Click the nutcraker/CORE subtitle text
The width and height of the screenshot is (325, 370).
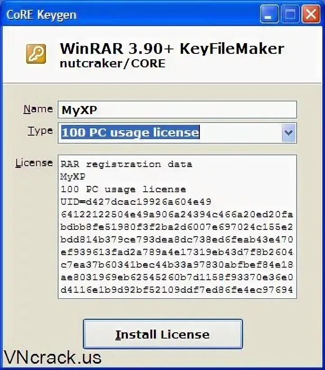pyautogui.click(x=113, y=64)
